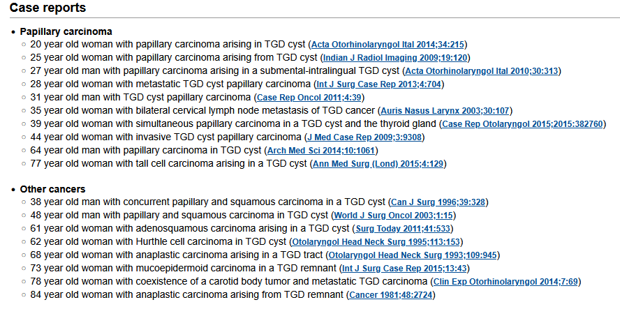Follow Ann Med Surg (Lond) 2015 link
The width and height of the screenshot is (620, 316).
pyautogui.click(x=378, y=164)
